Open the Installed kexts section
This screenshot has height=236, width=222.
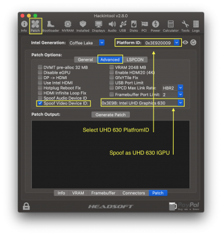point(83,26)
